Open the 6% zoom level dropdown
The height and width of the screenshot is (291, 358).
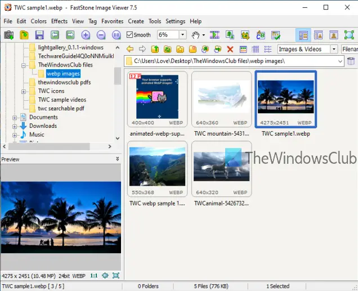click(182, 35)
